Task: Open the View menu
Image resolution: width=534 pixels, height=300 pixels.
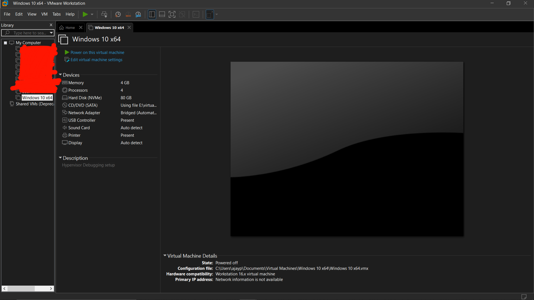Action: coord(32,14)
